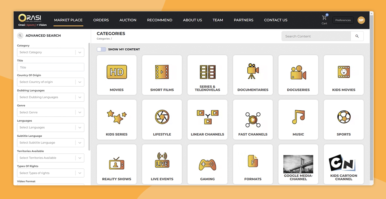Image resolution: width=386 pixels, height=199 pixels.
Task: Click the Preferences button
Action: (x=343, y=20)
